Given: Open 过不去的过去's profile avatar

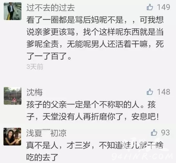Looking at the screenshot, I should pos(12,11).
